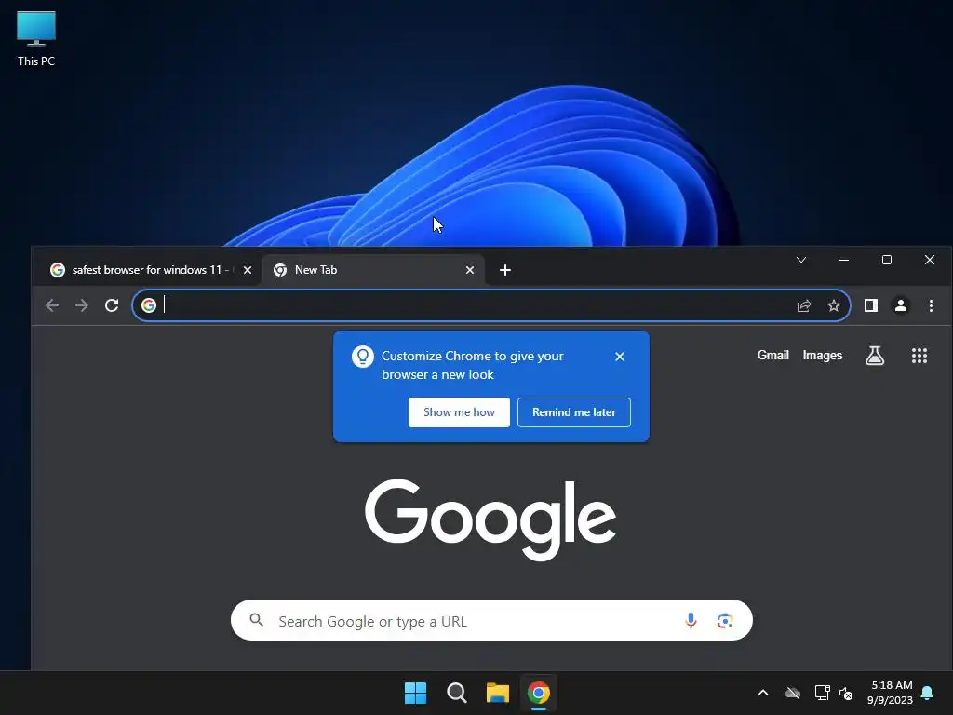This screenshot has height=715, width=953.
Task: Maximize the Chrome window
Action: point(887,261)
